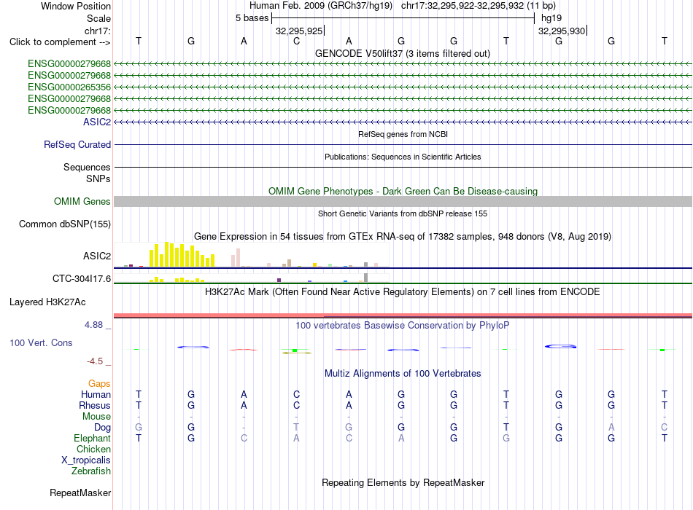Click the Layered H3K27Ac track label
The height and width of the screenshot is (510, 693).
pyautogui.click(x=47, y=302)
